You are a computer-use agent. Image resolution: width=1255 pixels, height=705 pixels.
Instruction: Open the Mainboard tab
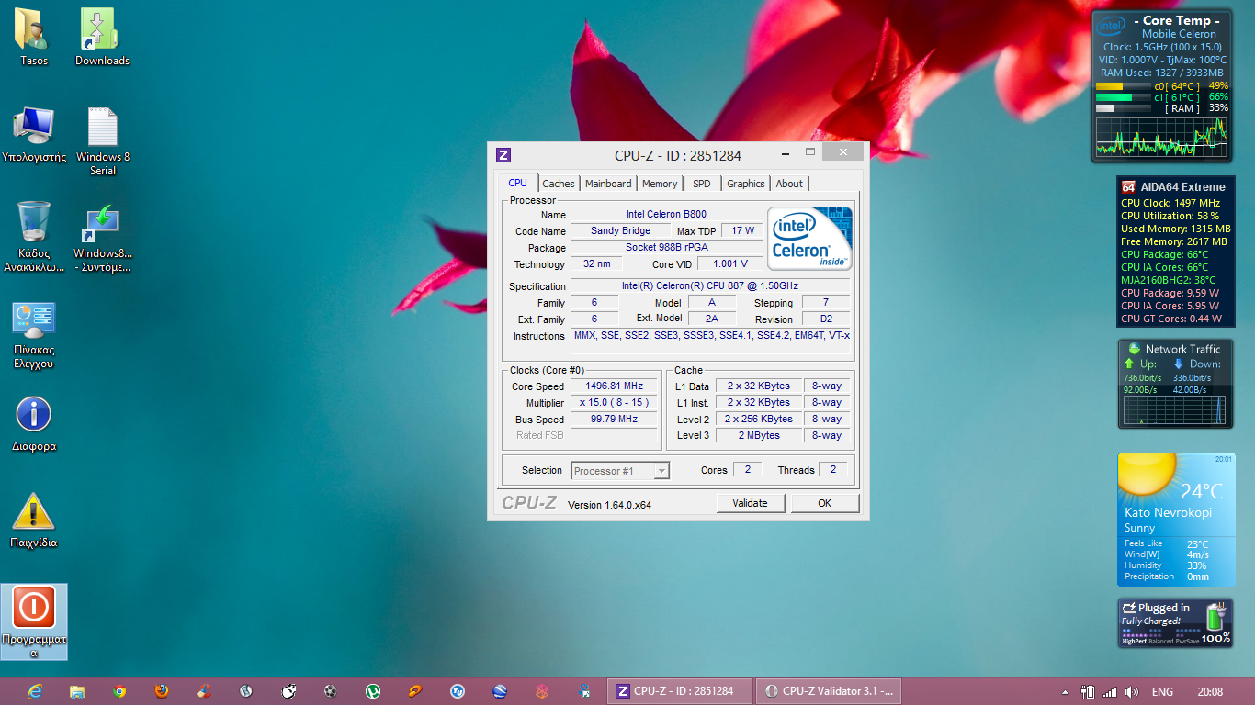[x=608, y=184]
